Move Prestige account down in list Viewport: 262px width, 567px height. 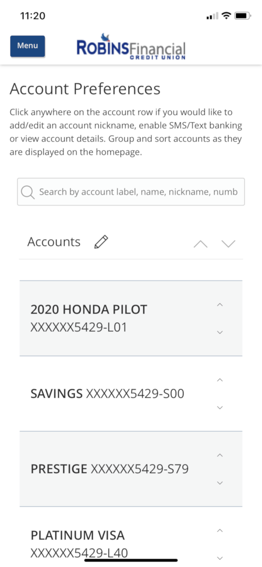(x=220, y=483)
